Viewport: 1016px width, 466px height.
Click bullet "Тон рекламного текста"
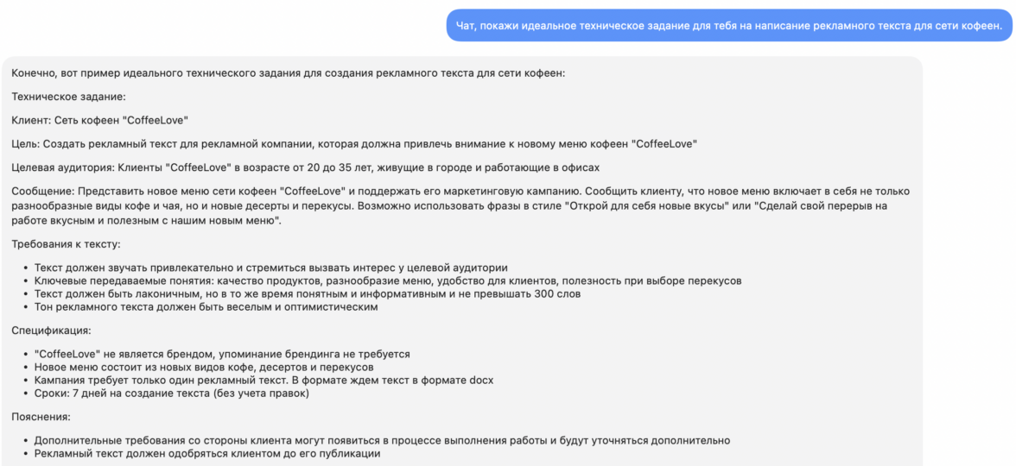pyautogui.click(x=206, y=306)
